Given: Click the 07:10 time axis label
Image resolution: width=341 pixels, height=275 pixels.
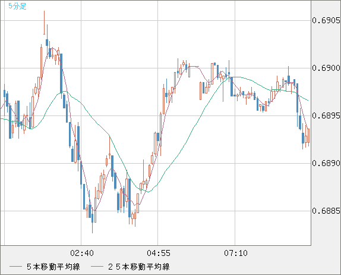Looking at the screenshot, I should [x=236, y=253].
